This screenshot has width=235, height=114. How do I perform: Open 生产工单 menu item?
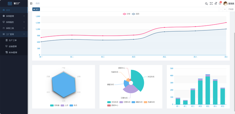(14, 40)
